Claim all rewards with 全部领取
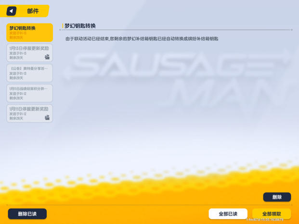Image resolution: width=299 pixels, height=224 pixels. tap(272, 214)
